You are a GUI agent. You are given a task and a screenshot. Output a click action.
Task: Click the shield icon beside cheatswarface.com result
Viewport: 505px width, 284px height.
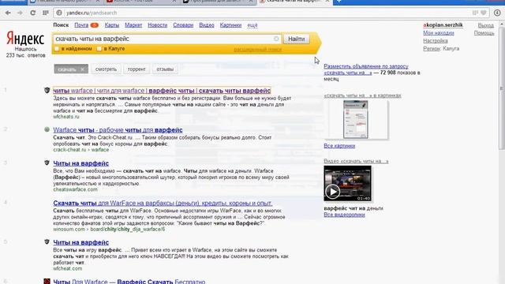(x=47, y=163)
